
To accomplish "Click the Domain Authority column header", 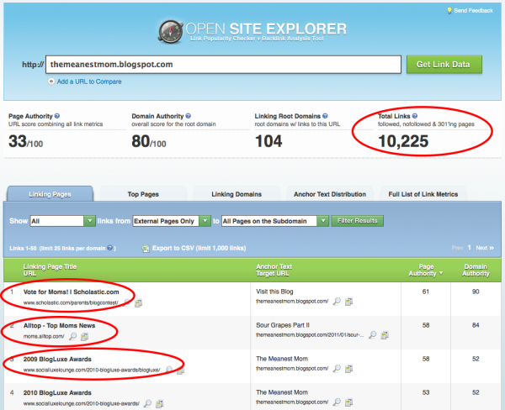I will [x=476, y=271].
